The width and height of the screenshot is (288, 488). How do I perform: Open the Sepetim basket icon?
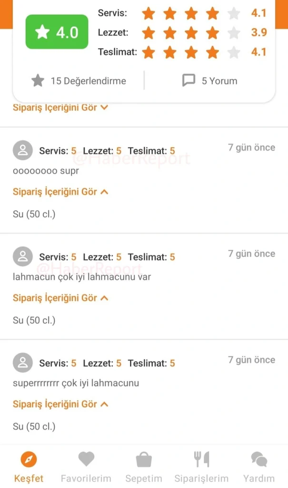pyautogui.click(x=144, y=459)
